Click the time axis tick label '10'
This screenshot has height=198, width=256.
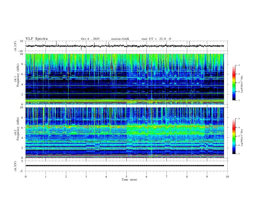[x=227, y=177]
